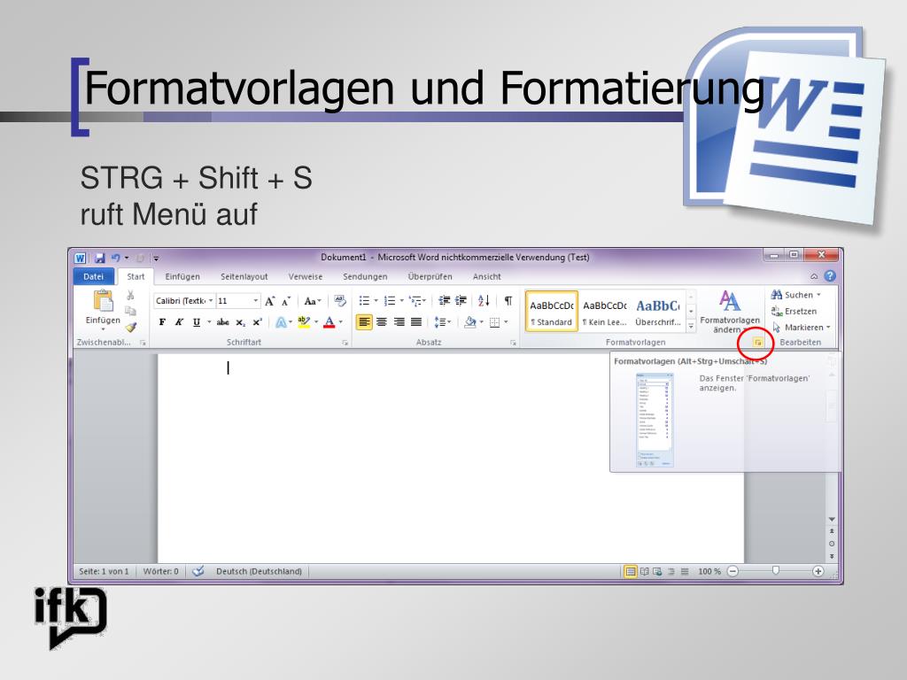This screenshot has height=680, width=907.
Task: Switch to the Ansicht tab
Action: [x=487, y=277]
